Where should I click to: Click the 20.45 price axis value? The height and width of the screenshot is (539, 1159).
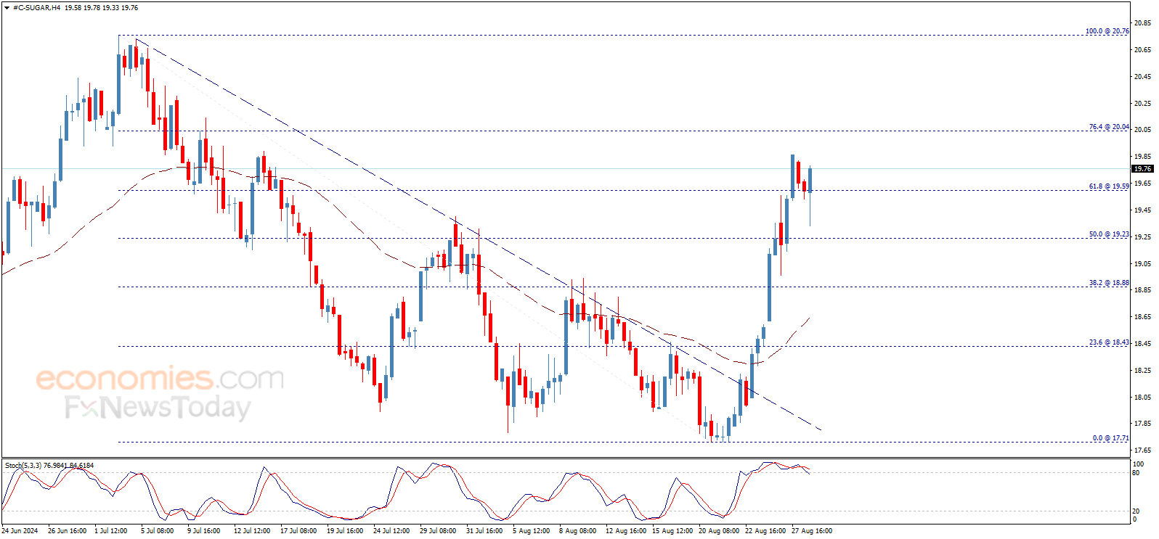[x=1142, y=77]
